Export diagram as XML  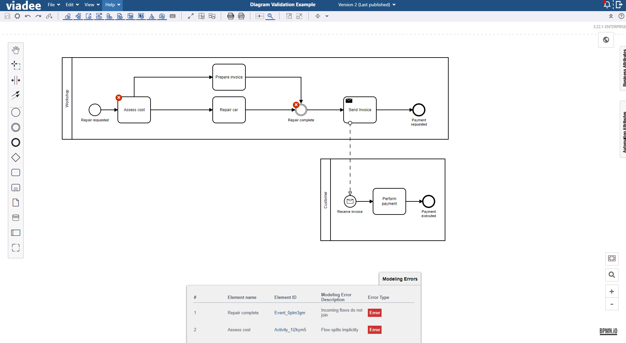click(x=231, y=16)
